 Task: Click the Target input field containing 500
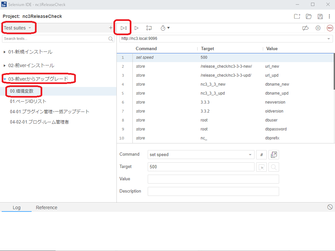[x=201, y=167]
